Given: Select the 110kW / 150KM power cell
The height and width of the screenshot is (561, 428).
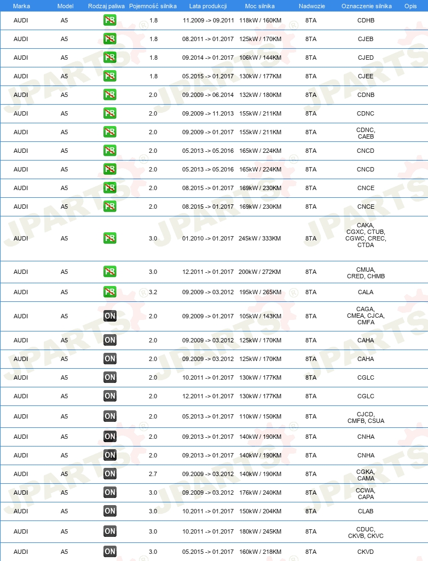Looking at the screenshot, I should pyautogui.click(x=261, y=416).
